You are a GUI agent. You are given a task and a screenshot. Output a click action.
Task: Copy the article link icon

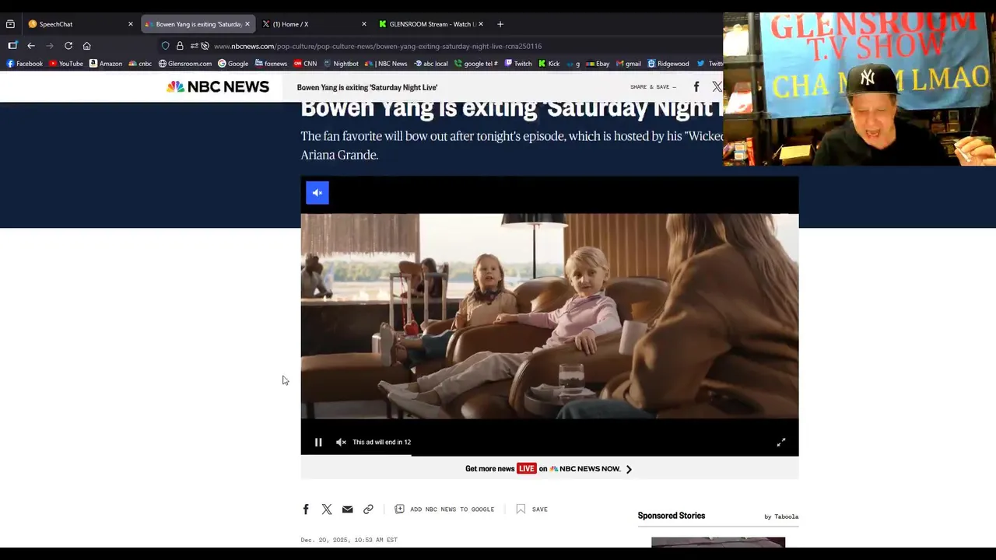pos(368,509)
